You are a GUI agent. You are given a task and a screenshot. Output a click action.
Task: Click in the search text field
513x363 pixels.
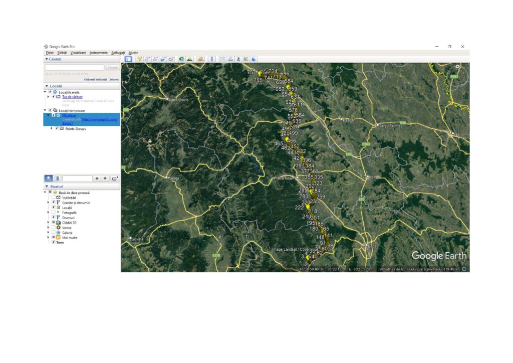pyautogui.click(x=74, y=67)
